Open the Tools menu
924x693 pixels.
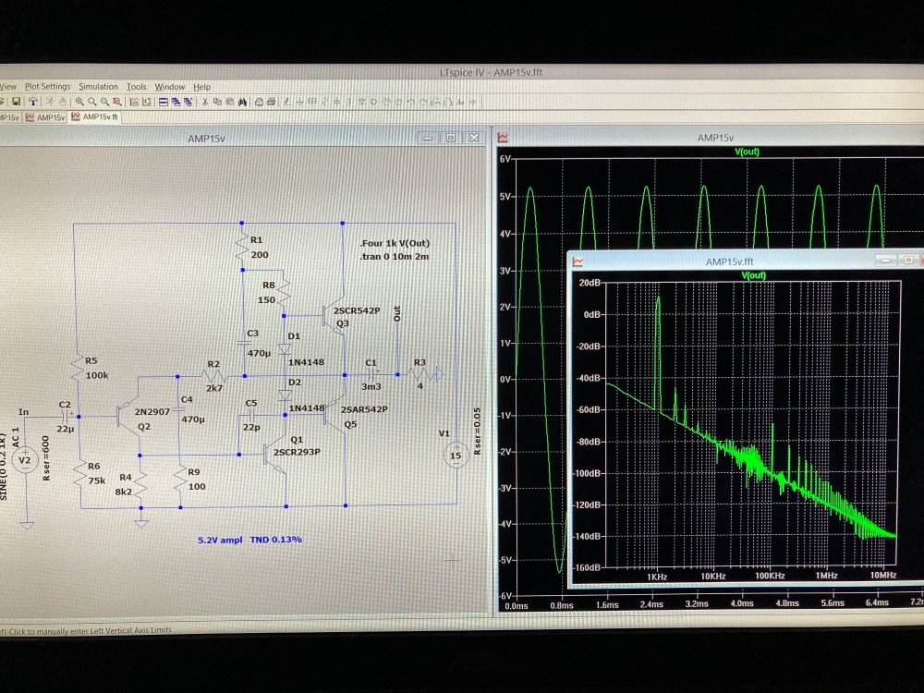coord(137,87)
